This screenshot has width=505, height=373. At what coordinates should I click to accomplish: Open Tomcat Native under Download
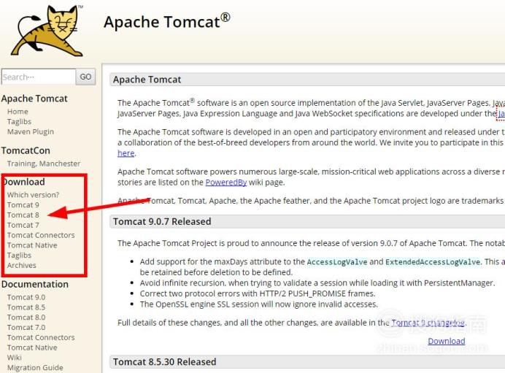32,245
